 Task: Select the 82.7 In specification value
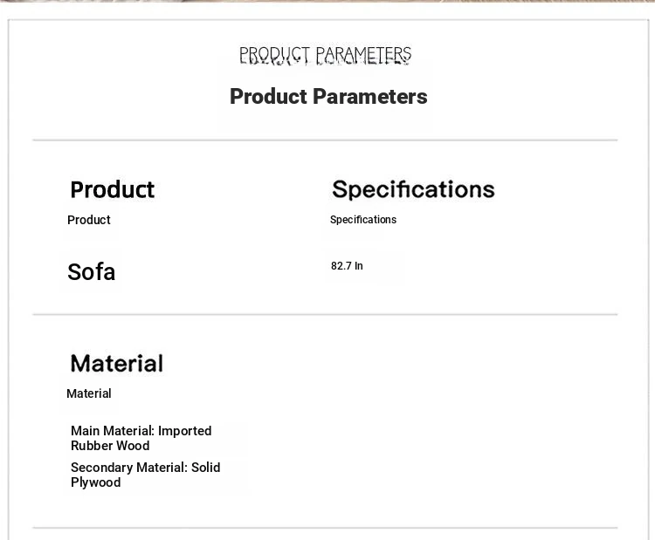click(x=347, y=266)
